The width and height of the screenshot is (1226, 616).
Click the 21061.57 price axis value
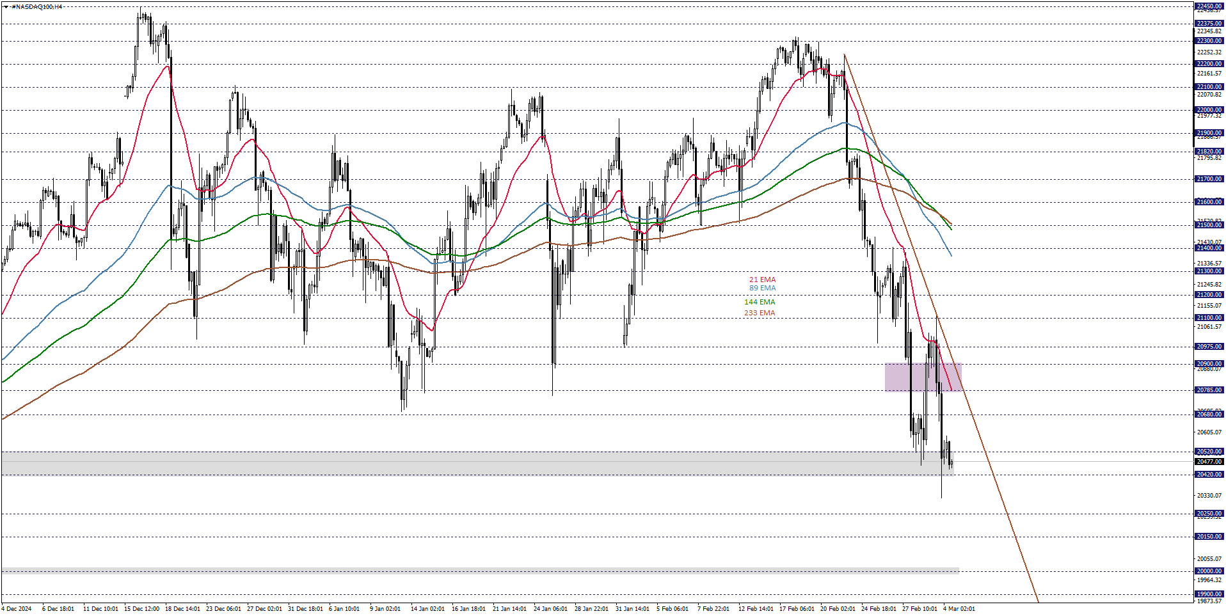click(x=1209, y=327)
